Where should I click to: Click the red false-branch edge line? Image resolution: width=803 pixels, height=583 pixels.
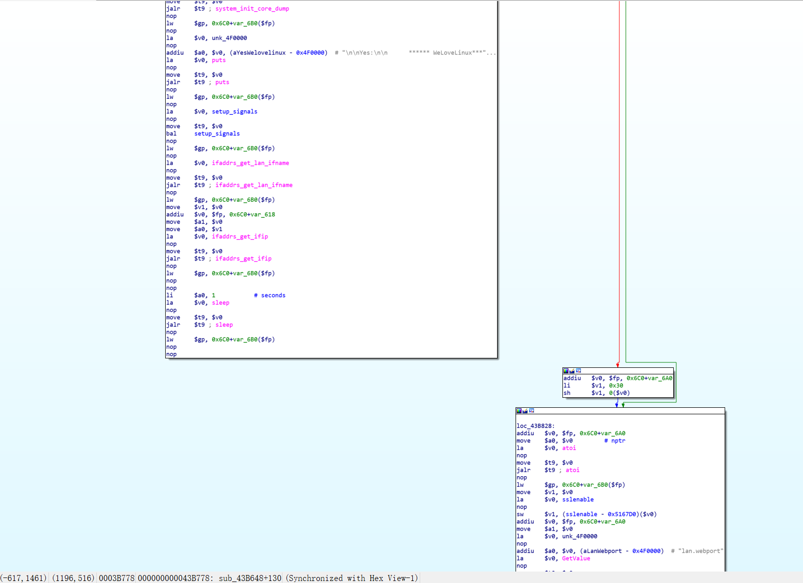point(619,184)
